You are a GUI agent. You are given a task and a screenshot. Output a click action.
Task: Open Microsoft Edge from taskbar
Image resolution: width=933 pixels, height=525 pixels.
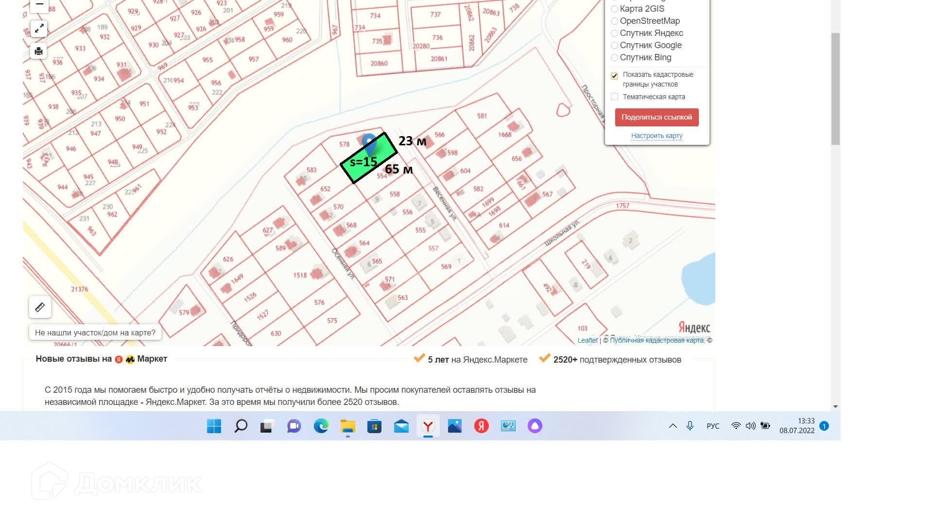[x=321, y=426]
